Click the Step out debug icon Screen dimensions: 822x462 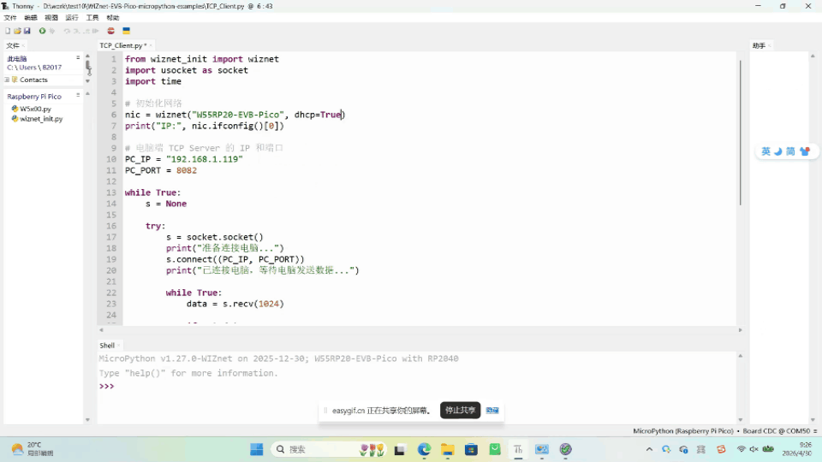[x=86, y=31]
